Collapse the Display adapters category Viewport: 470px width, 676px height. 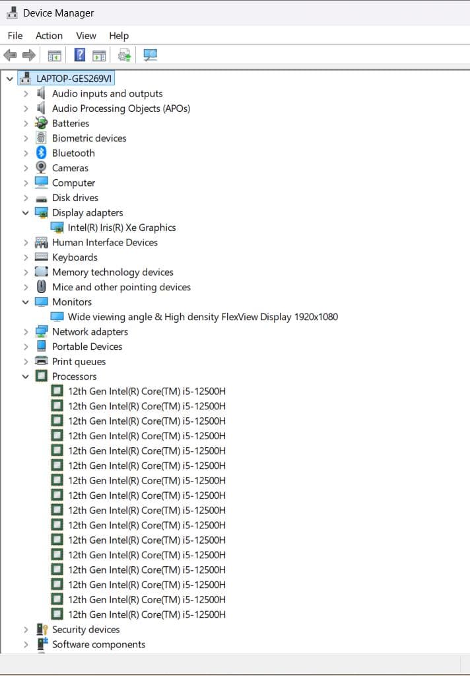26,213
